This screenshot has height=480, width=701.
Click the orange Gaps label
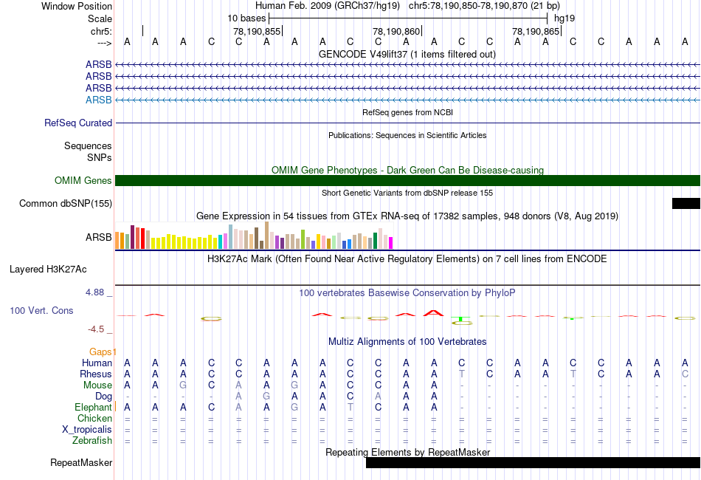pyautogui.click(x=100, y=352)
